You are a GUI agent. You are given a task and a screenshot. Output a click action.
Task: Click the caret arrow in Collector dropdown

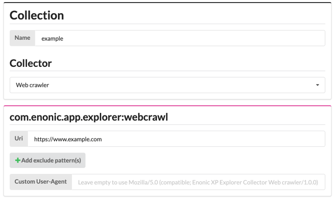click(x=318, y=85)
